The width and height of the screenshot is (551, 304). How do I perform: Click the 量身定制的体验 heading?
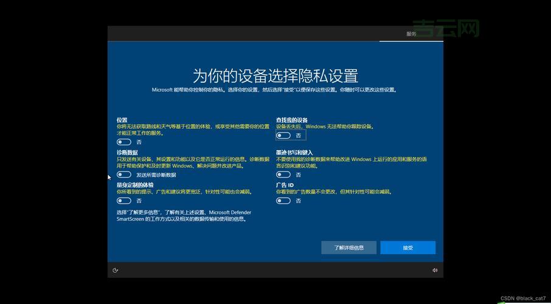(x=135, y=185)
